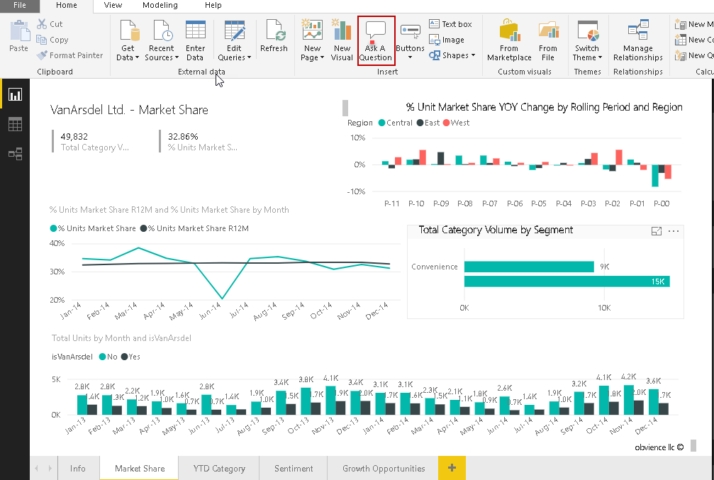The image size is (714, 480).
Task: Open More options on Segment chart
Action: coord(674,231)
